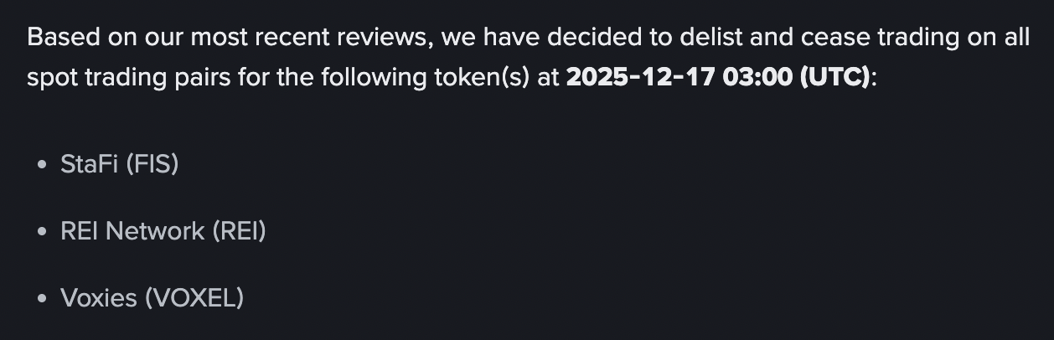Click the bullet point before StaFi
Image resolution: width=1054 pixels, height=340 pixels.
[x=42, y=165]
